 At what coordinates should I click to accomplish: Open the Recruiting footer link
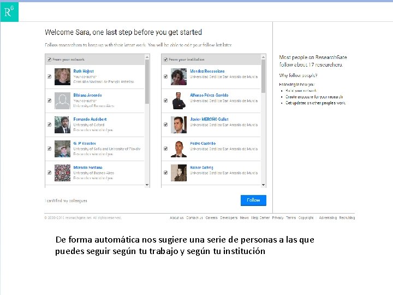coord(347,218)
